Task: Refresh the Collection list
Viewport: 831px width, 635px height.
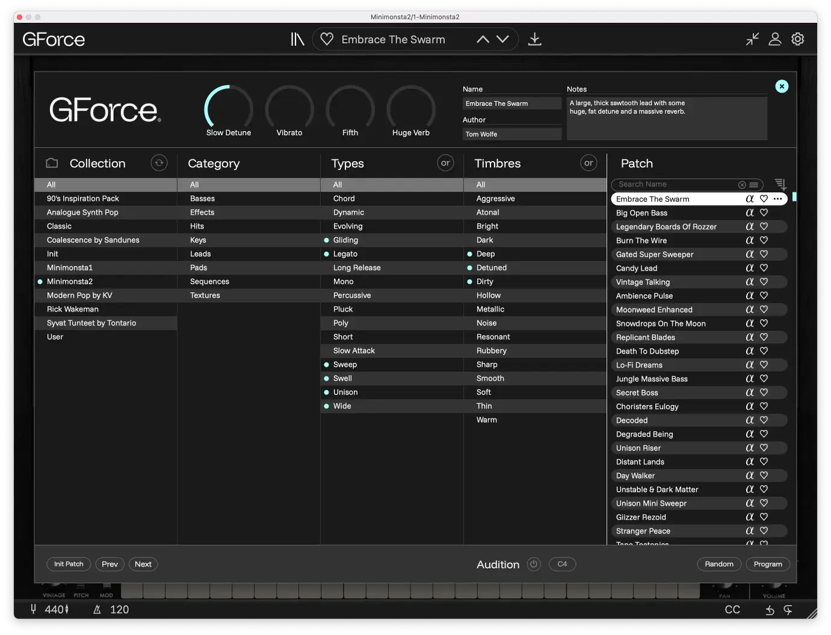Action: pyautogui.click(x=159, y=163)
